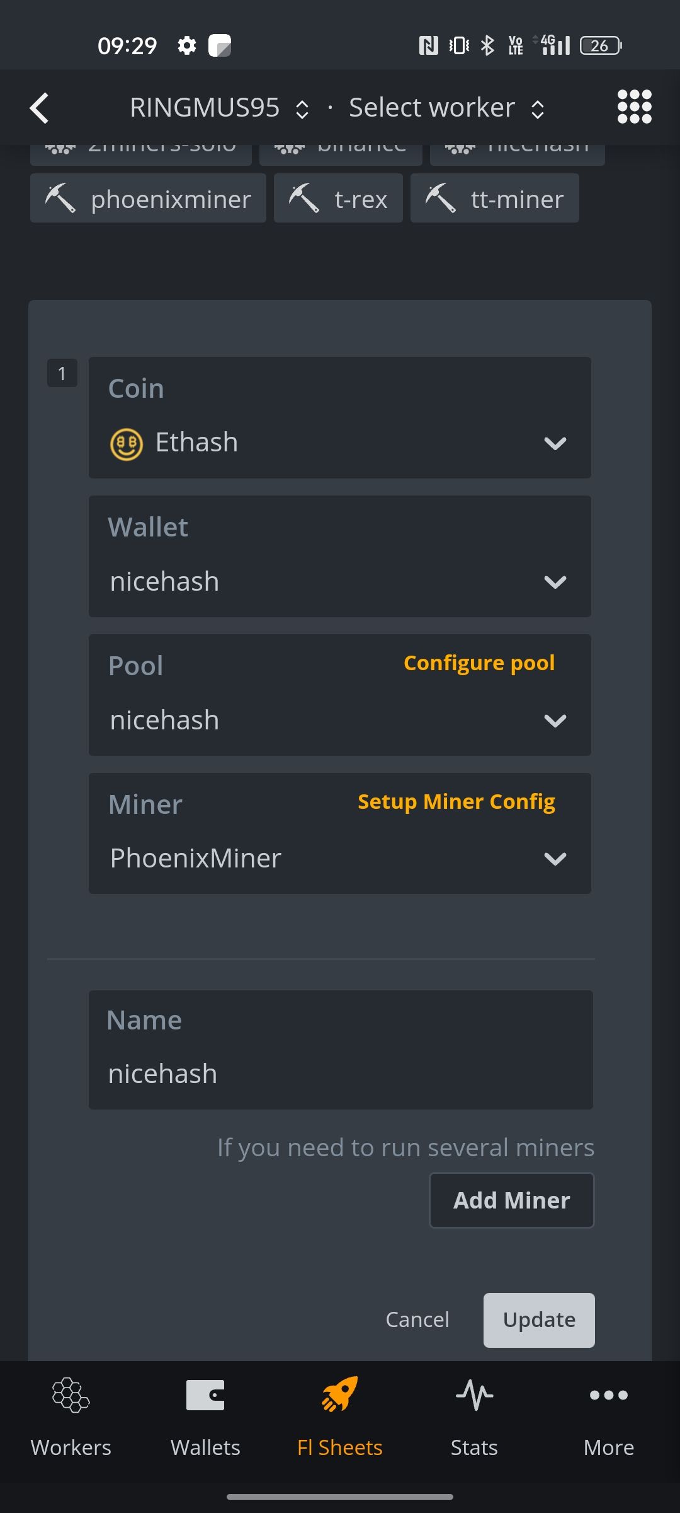Tap the More three-dots icon

click(x=608, y=1394)
